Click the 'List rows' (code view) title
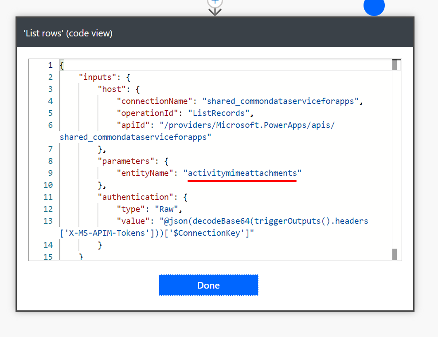This screenshot has height=337, width=438. pyautogui.click(x=68, y=33)
